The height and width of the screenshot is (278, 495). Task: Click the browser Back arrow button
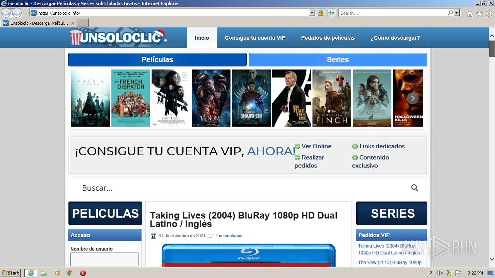tap(6, 13)
